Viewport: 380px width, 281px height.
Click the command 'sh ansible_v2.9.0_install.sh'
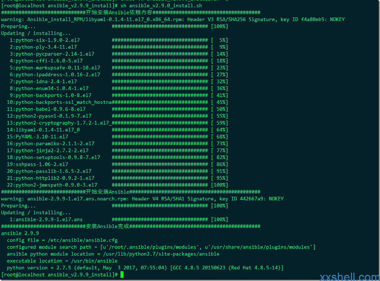pyautogui.click(x=161, y=5)
